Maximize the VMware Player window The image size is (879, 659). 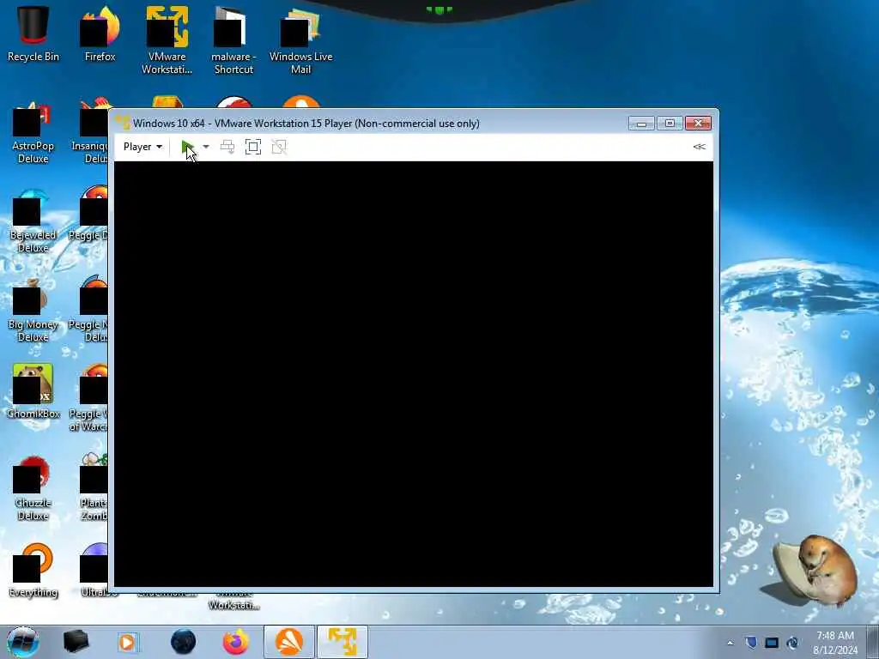(x=670, y=124)
